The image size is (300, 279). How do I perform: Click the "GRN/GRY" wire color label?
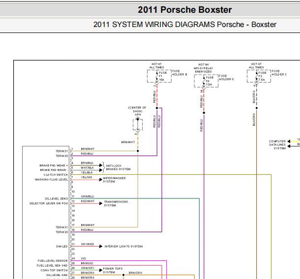(88, 268)
